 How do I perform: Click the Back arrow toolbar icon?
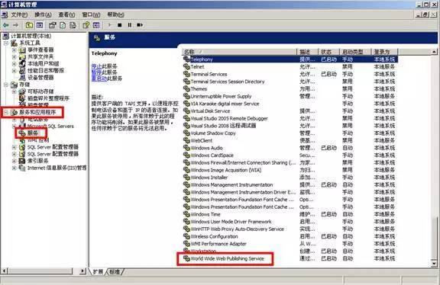coord(5,25)
